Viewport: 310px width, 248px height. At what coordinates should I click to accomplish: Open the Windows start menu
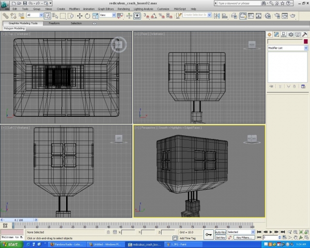(x=11, y=244)
